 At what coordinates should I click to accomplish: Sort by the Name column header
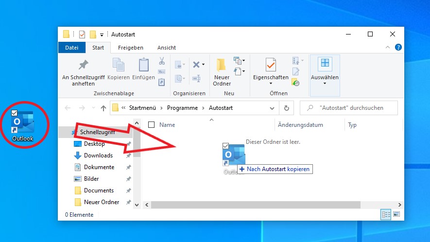[x=167, y=125]
